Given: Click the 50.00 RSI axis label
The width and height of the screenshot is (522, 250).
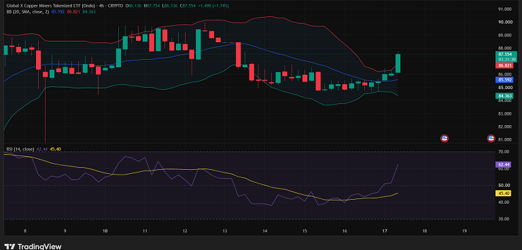Looking at the screenshot, I should click(504, 185).
